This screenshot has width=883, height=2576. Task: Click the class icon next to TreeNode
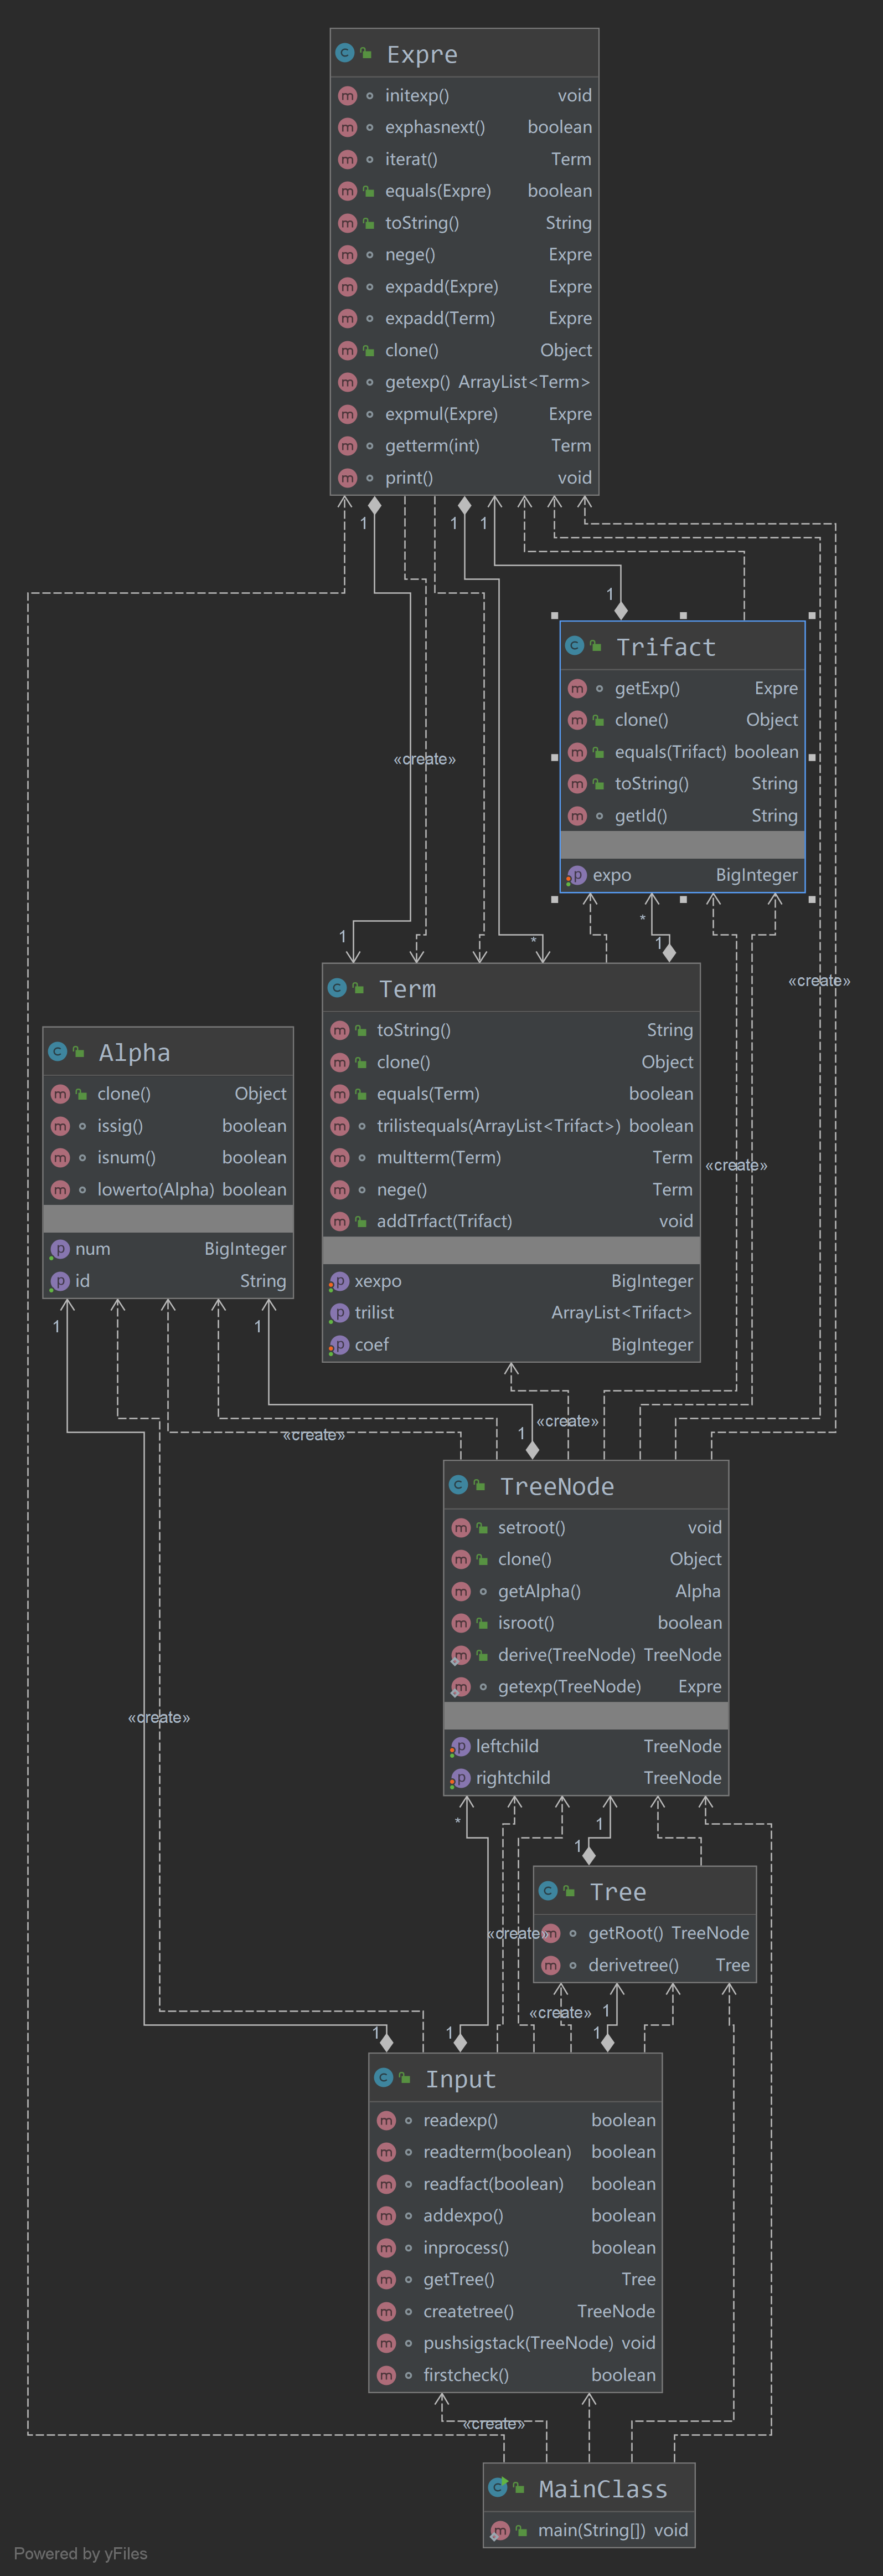458,1485
